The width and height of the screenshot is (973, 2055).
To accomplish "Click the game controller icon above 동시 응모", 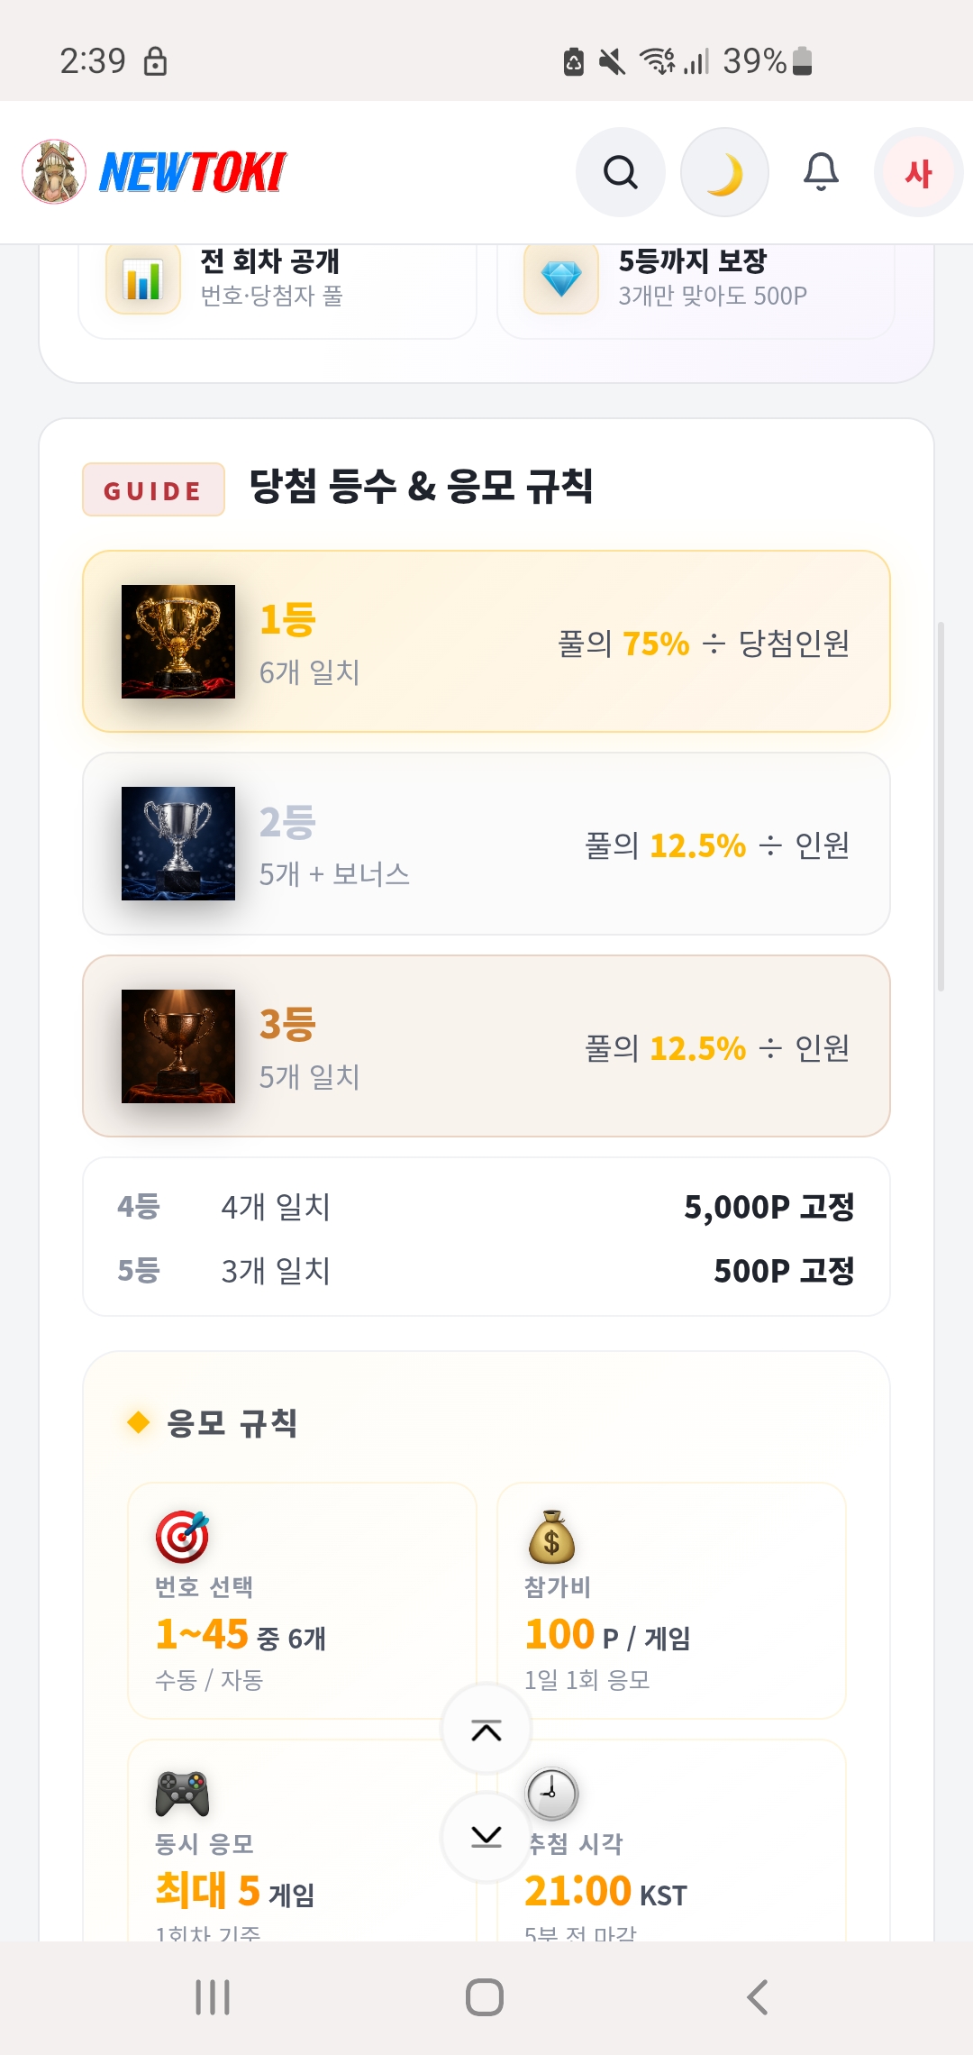I will point(182,1794).
